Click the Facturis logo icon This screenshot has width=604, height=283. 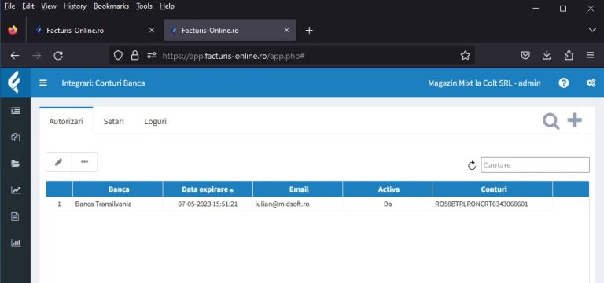tap(15, 83)
